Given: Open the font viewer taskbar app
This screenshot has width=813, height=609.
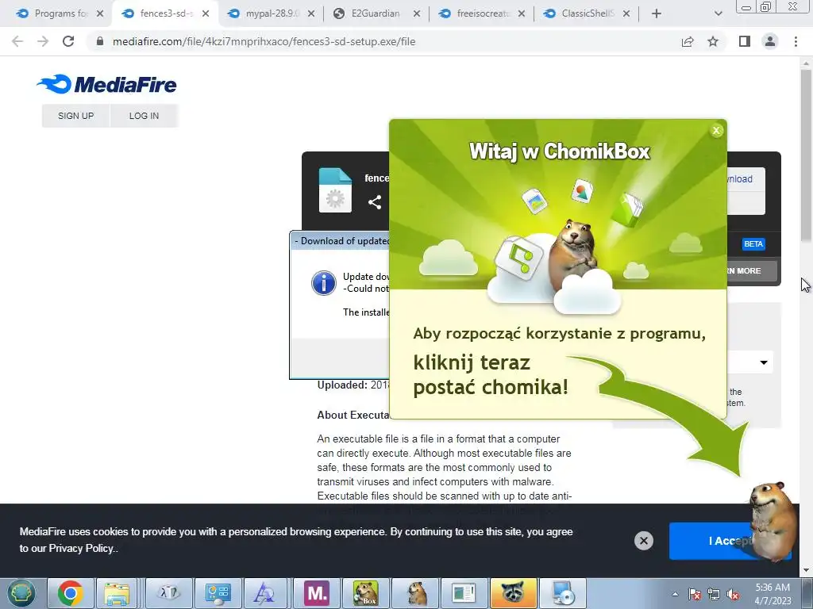Looking at the screenshot, I should click(268, 593).
